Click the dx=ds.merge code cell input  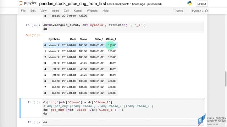click(123, 27)
